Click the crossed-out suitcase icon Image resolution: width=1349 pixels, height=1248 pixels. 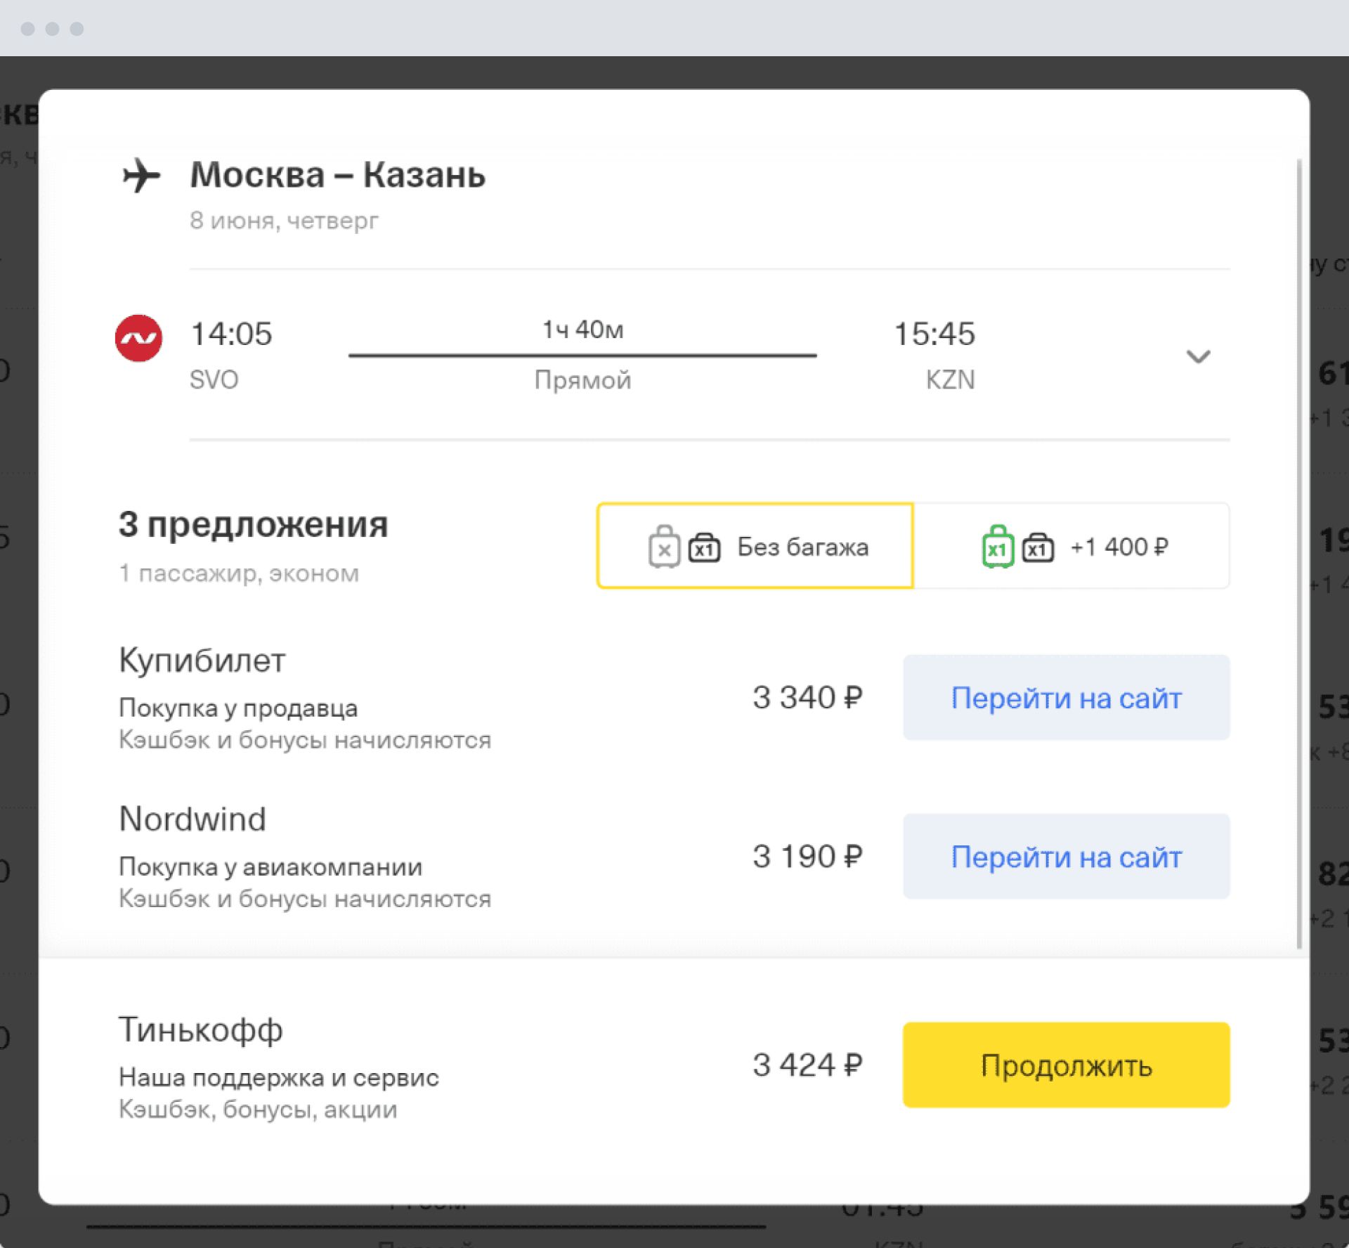[x=664, y=546]
